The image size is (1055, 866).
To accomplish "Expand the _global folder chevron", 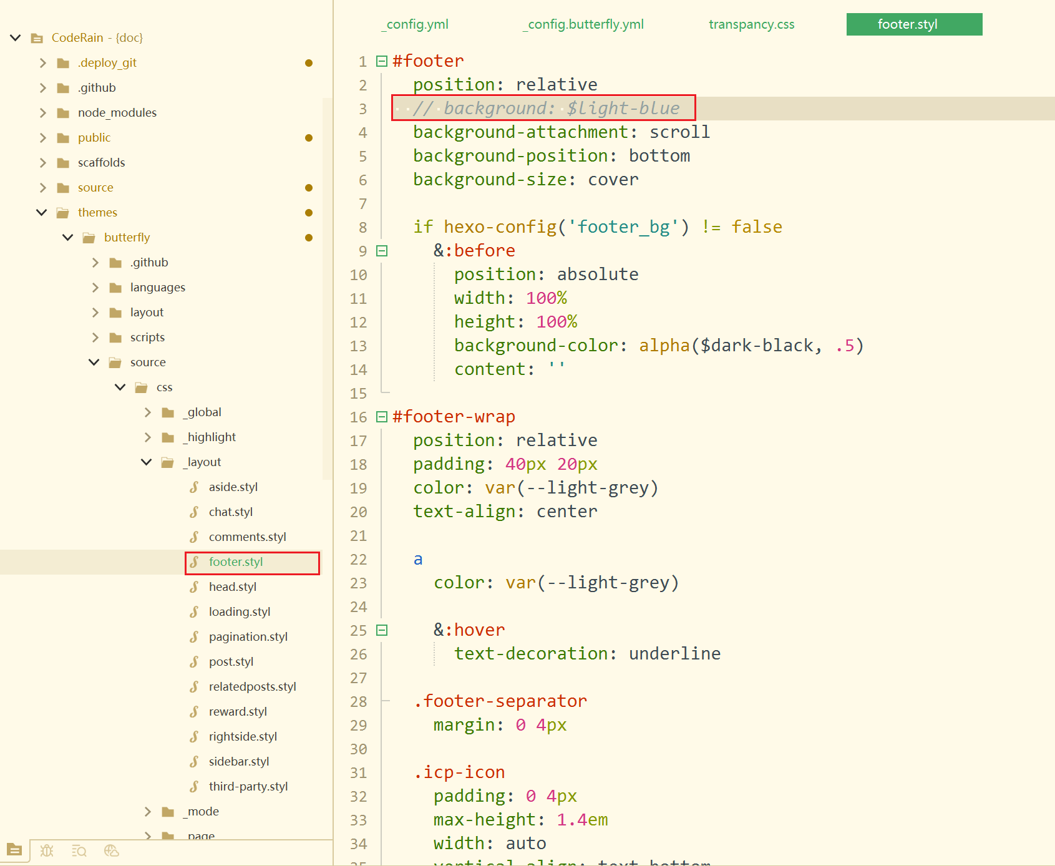I will click(148, 412).
